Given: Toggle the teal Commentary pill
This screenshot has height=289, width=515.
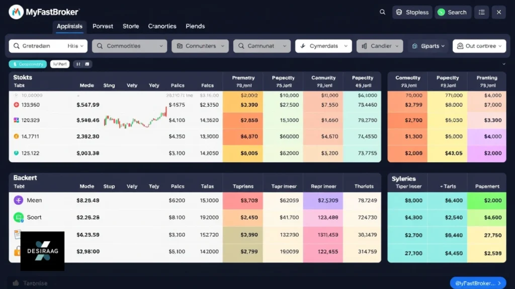Looking at the screenshot, I should 27,64.
